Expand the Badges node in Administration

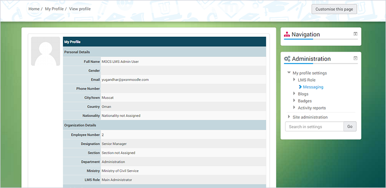click(x=295, y=101)
